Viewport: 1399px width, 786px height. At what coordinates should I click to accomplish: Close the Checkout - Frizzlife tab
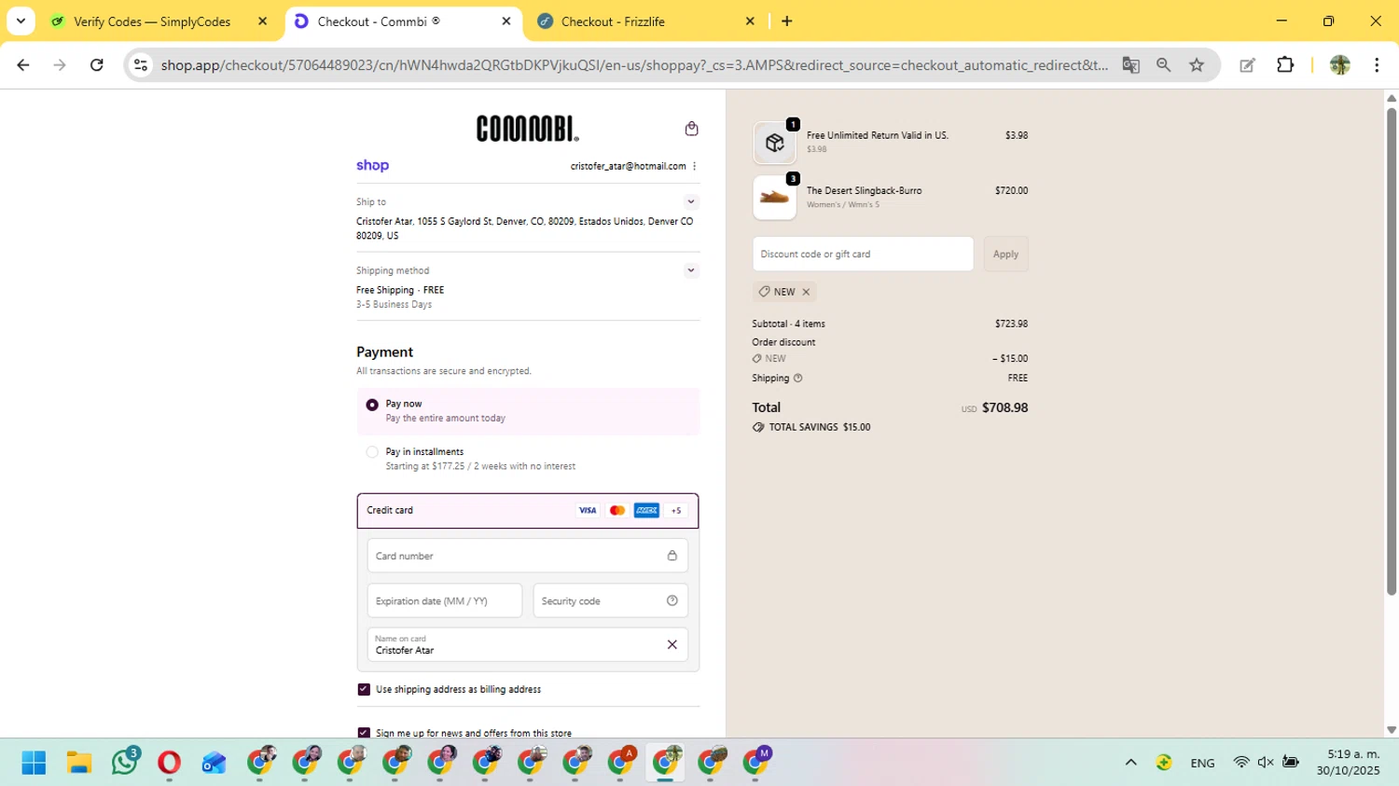coord(750,21)
